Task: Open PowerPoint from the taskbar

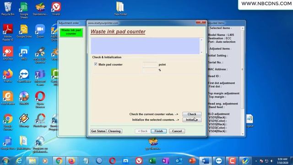Action: [x=192, y=161]
